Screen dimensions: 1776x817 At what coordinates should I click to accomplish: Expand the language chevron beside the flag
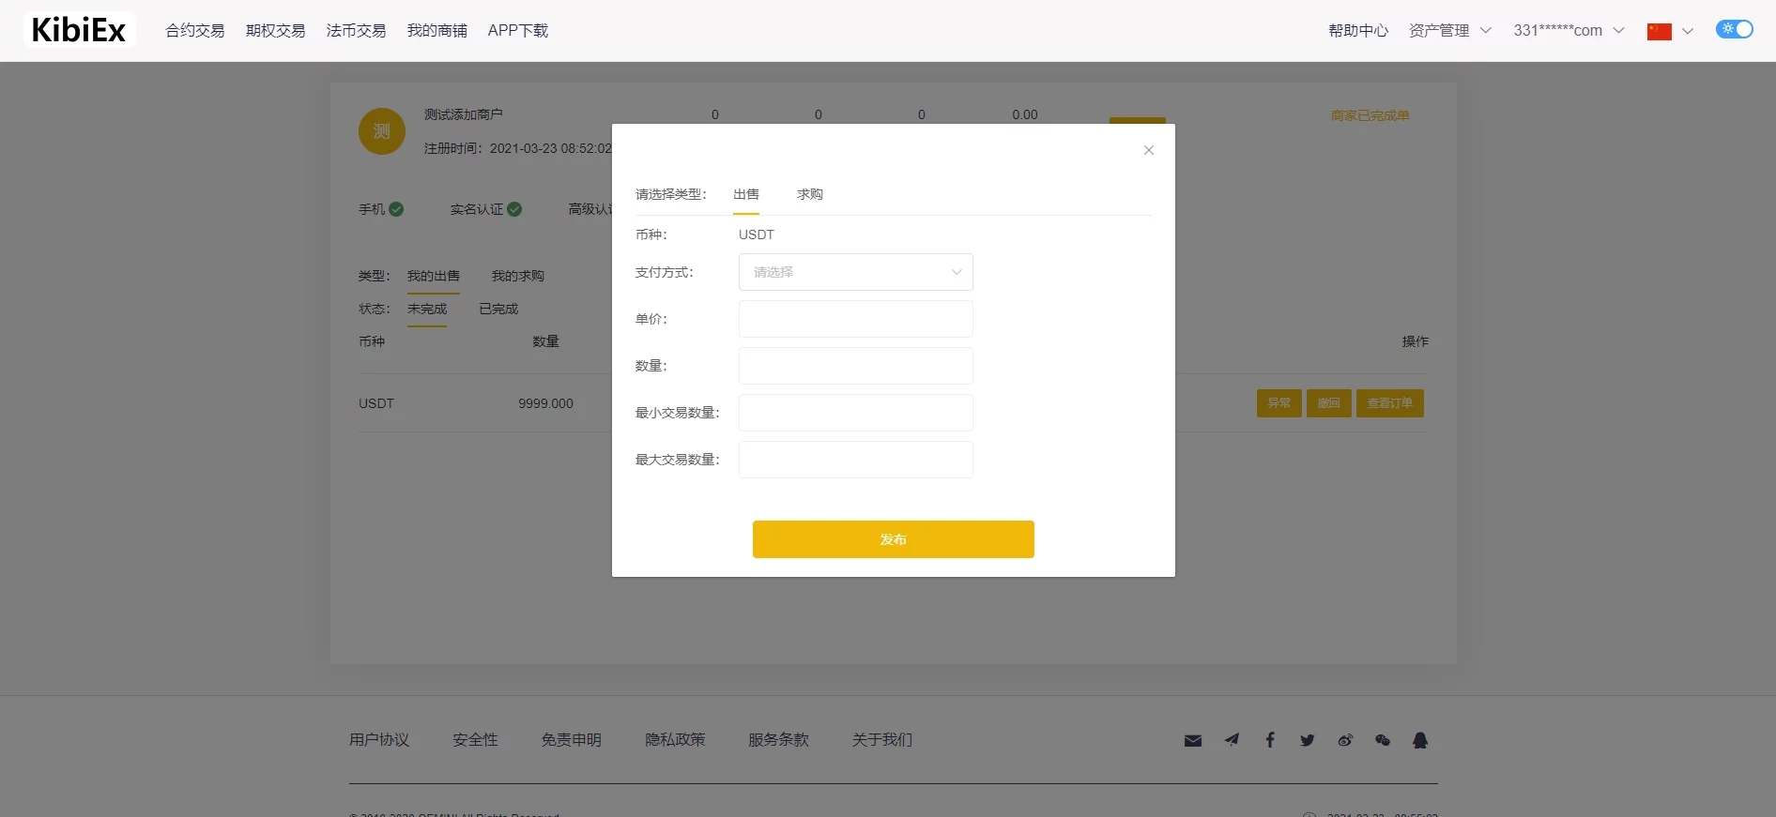click(1688, 31)
